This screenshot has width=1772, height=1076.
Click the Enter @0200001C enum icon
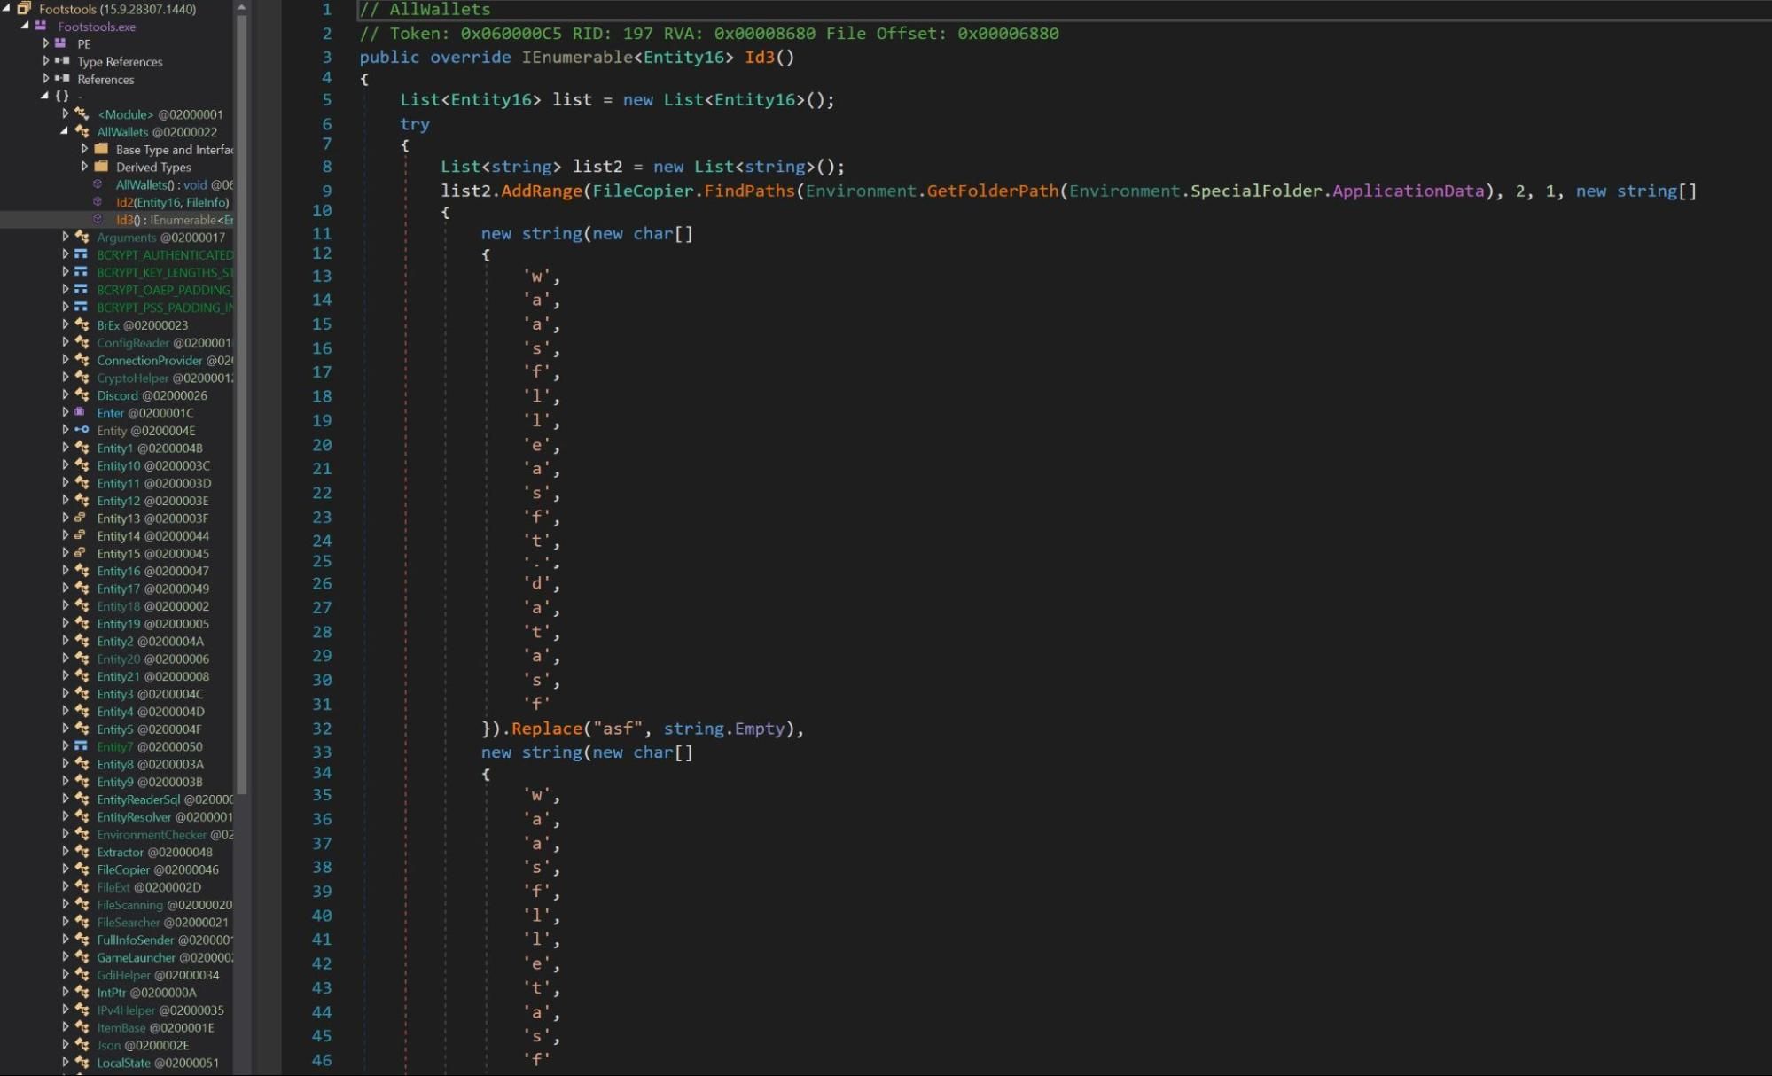pos(81,412)
